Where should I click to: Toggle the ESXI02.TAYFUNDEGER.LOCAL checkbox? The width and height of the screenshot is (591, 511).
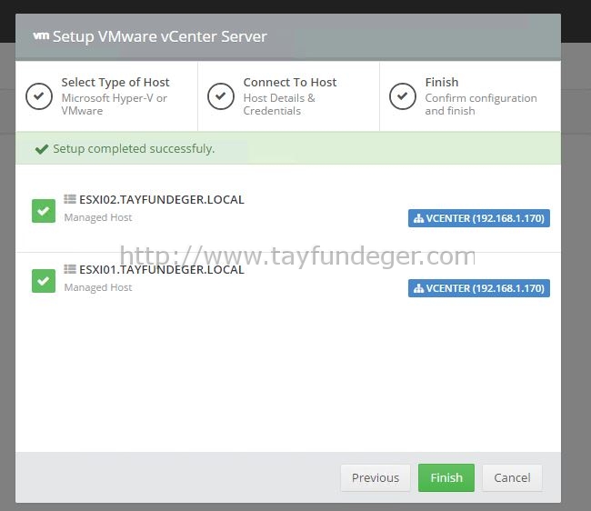click(44, 211)
